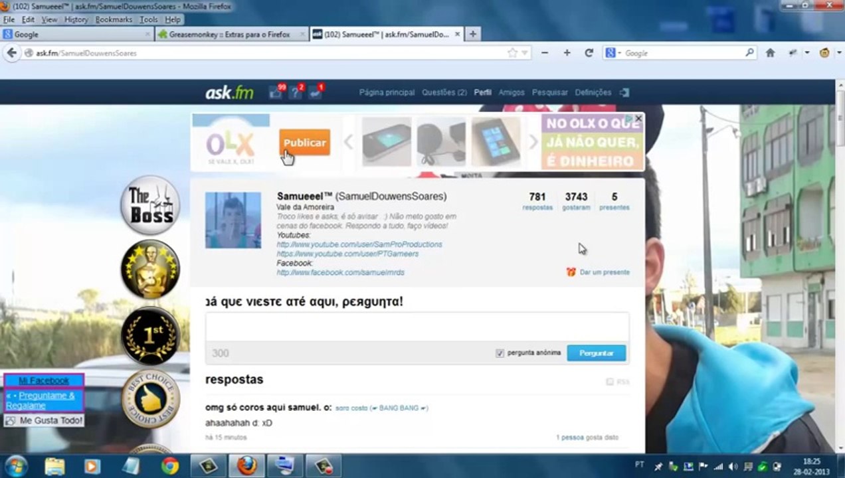
Task: Launch Chrome from the taskbar
Action: (170, 466)
